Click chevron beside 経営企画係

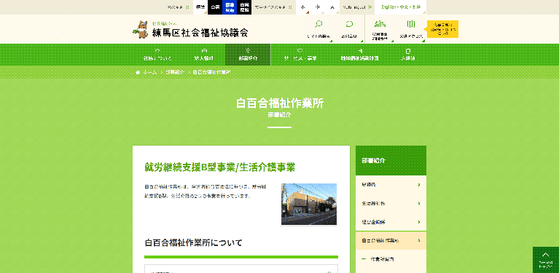click(x=419, y=222)
